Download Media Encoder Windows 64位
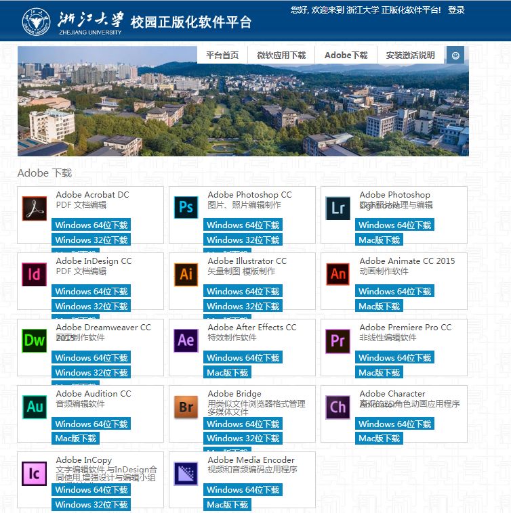The height and width of the screenshot is (513, 511). 243,490
